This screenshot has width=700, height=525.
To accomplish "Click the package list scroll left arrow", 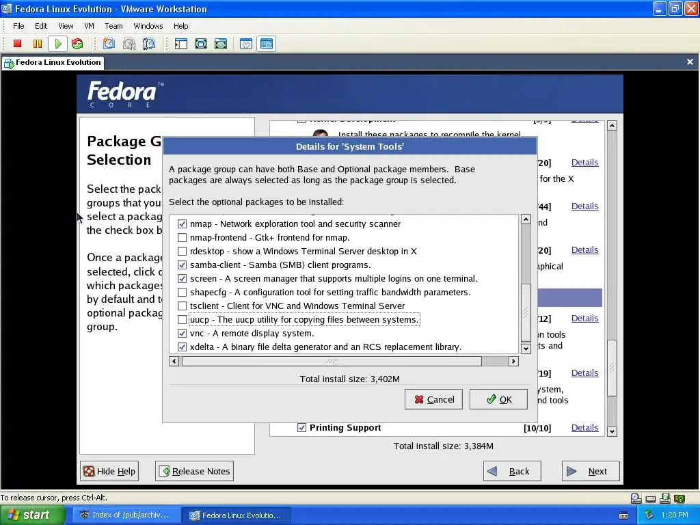I will (174, 361).
